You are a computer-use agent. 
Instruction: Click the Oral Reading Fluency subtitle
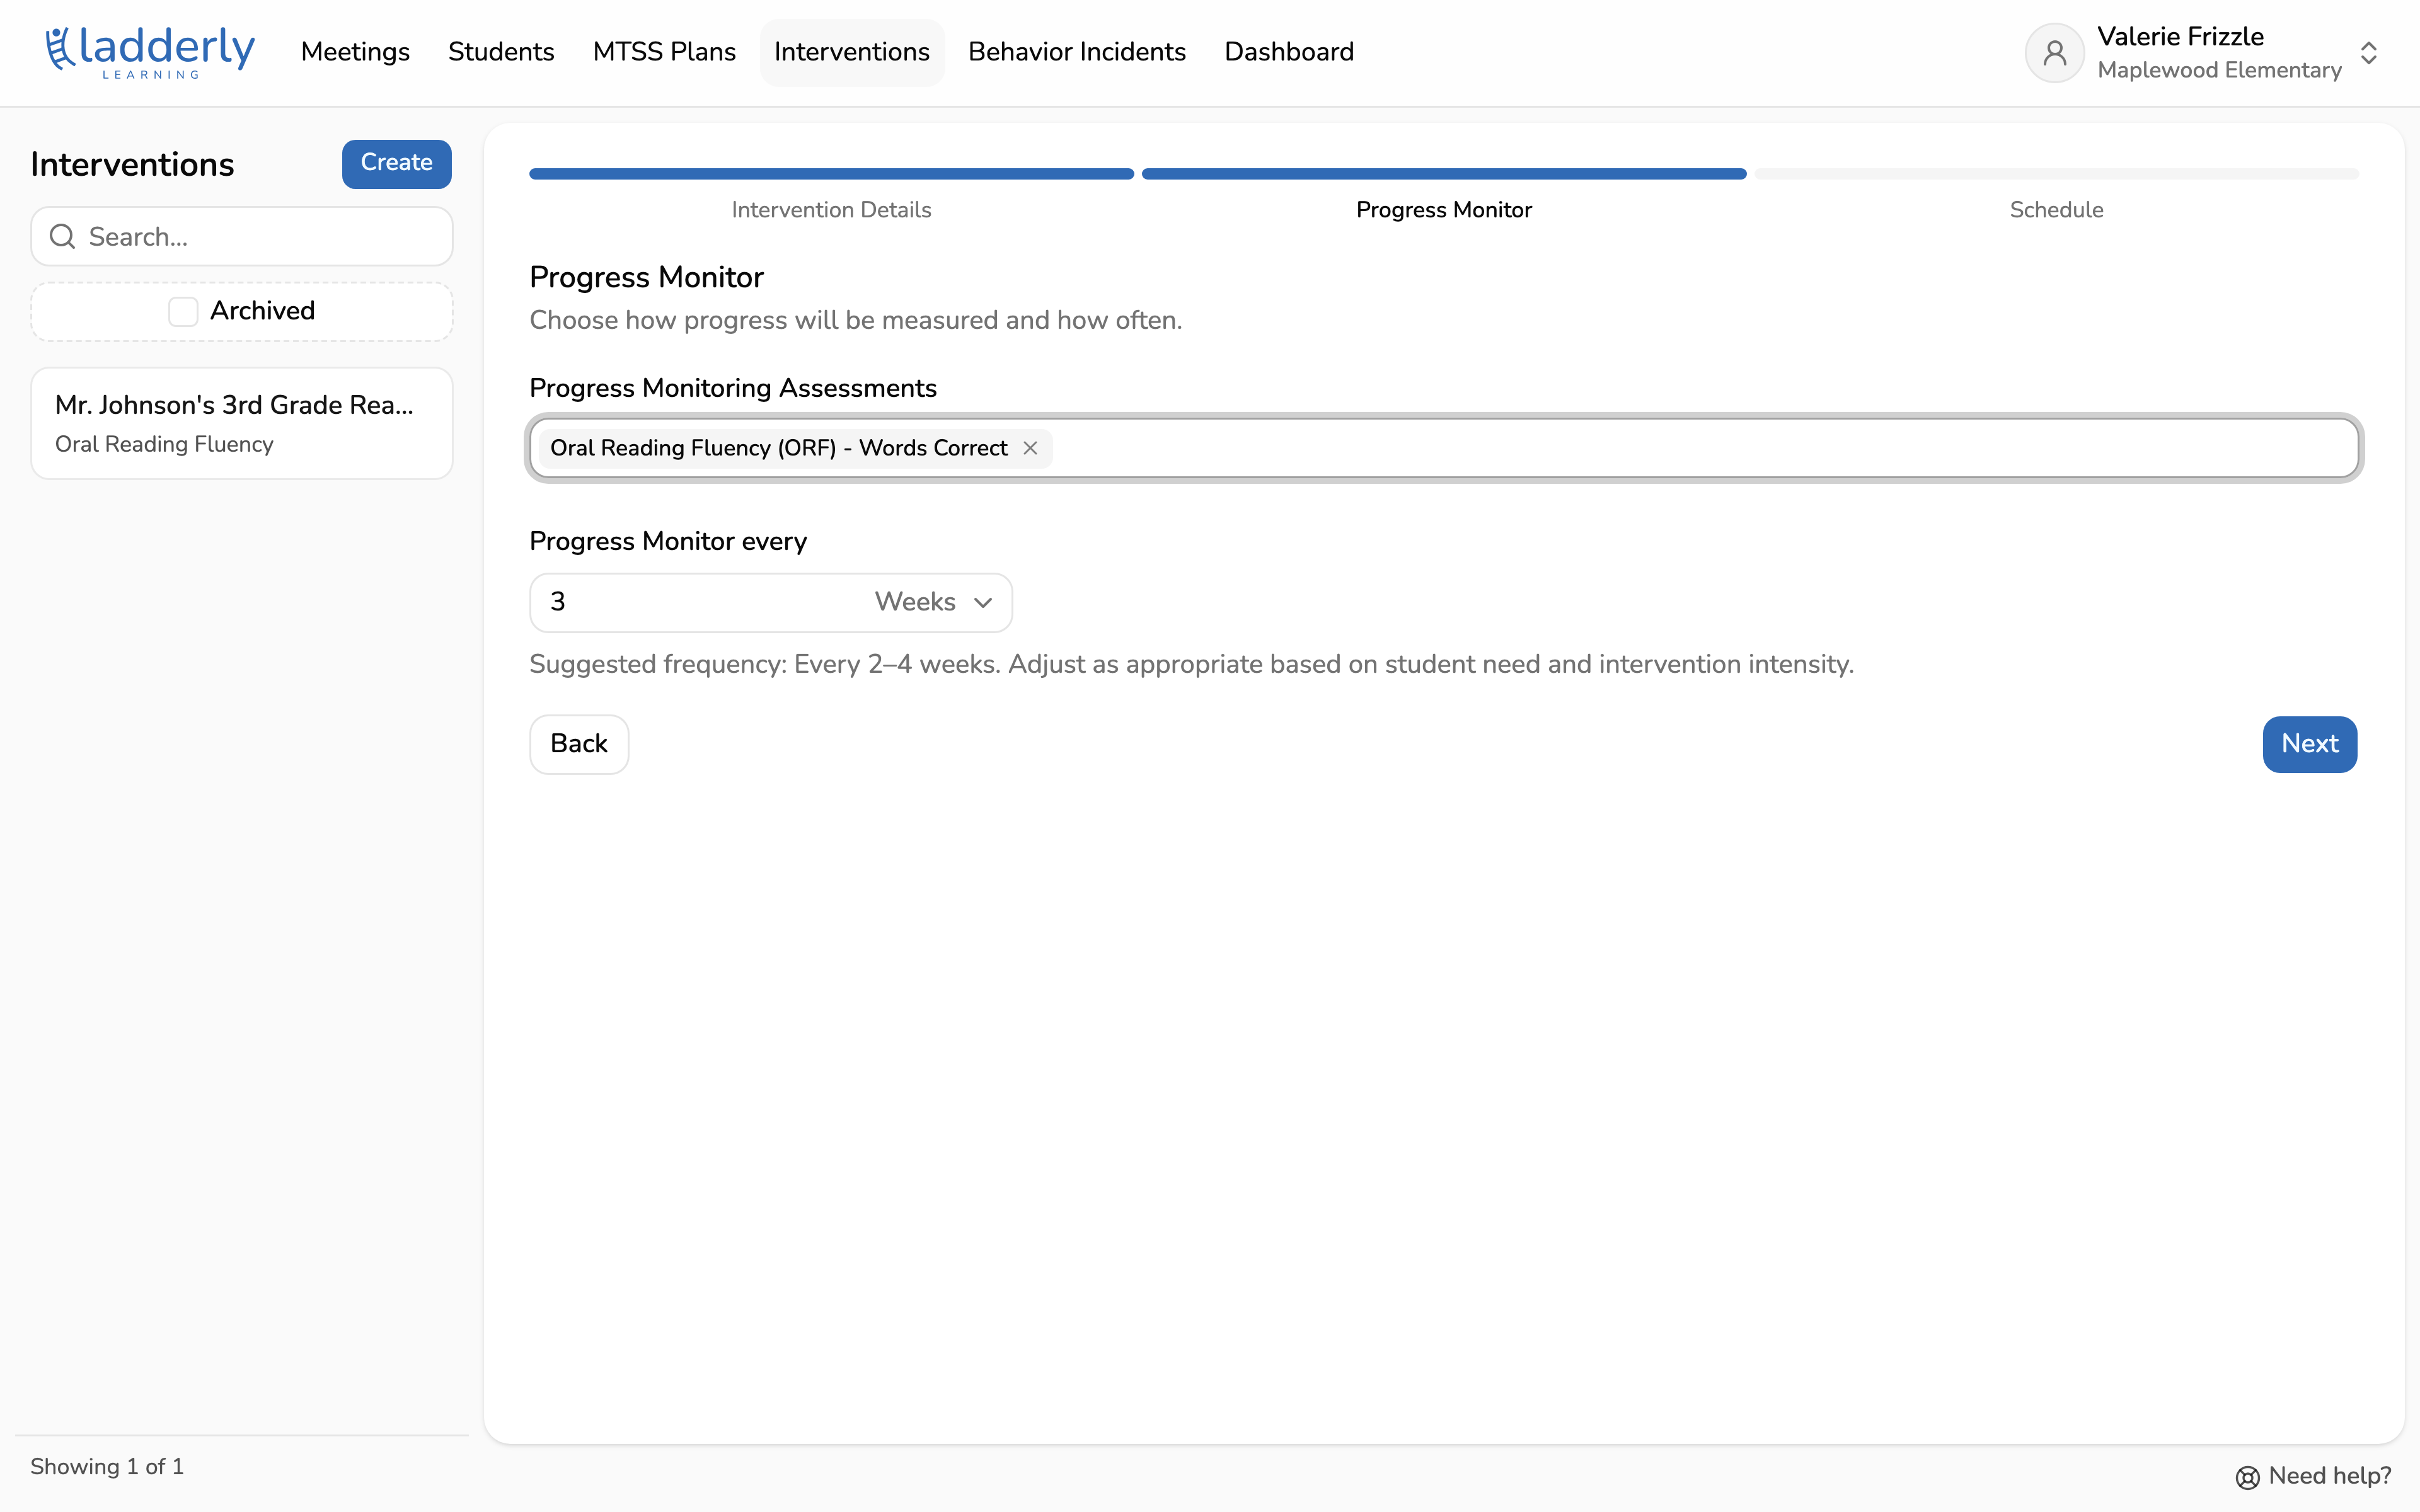coord(164,444)
